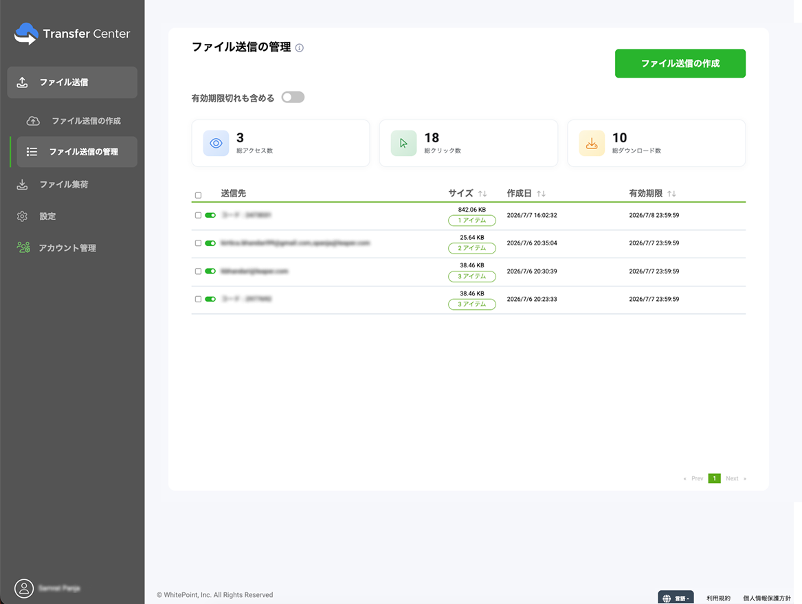Click the download icon on 総ダウンロード数 card
Image resolution: width=802 pixels, height=604 pixels.
(x=592, y=143)
